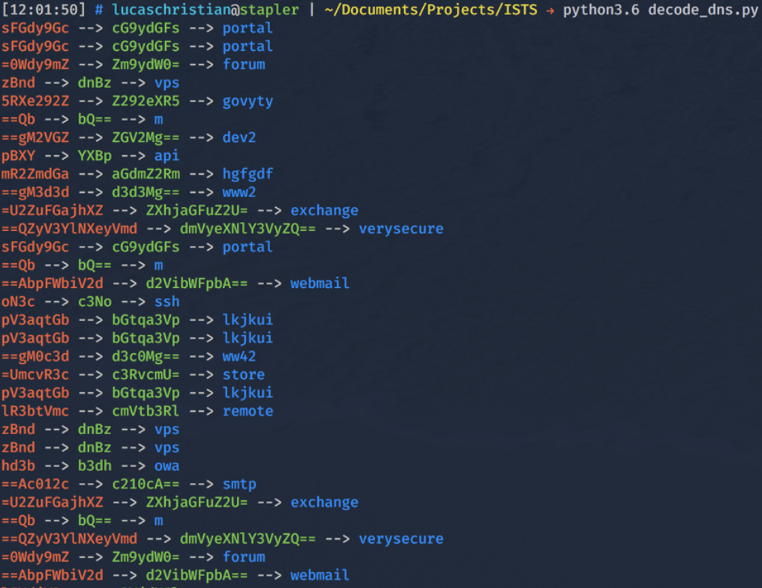The height and width of the screenshot is (588, 762).
Task: Click the hostname stapler in the prompt
Action: pyautogui.click(x=268, y=10)
